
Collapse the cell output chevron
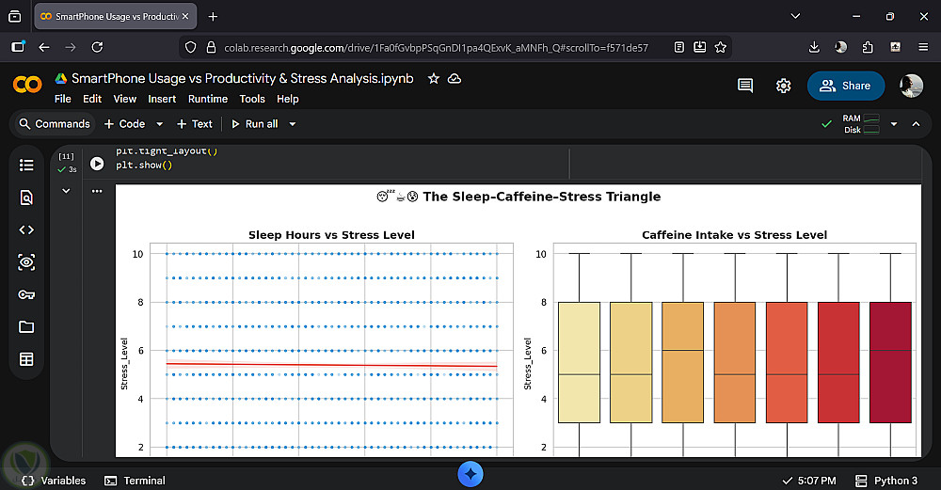click(x=66, y=191)
